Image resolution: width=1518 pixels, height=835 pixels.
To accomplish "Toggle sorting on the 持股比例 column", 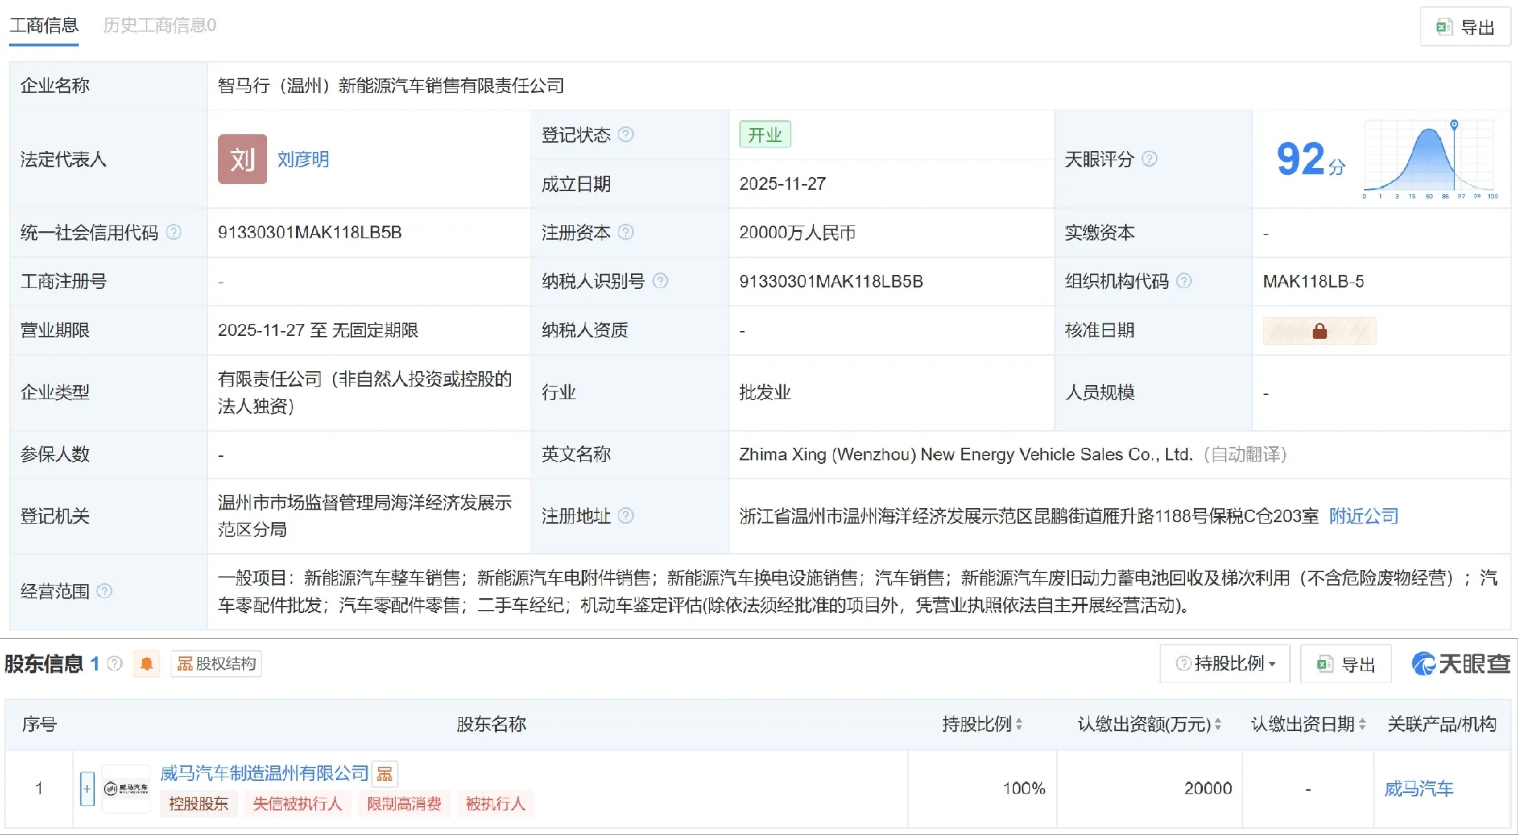I will click(1018, 725).
